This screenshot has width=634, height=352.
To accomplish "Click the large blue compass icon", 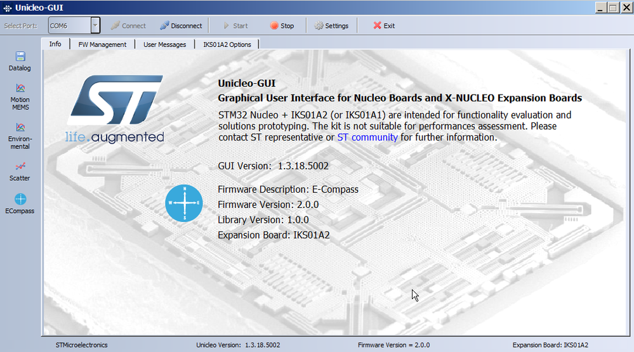I will 184,204.
